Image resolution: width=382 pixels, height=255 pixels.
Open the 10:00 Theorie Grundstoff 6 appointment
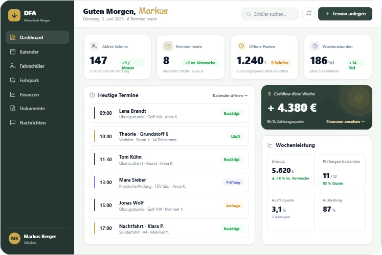[169, 136]
